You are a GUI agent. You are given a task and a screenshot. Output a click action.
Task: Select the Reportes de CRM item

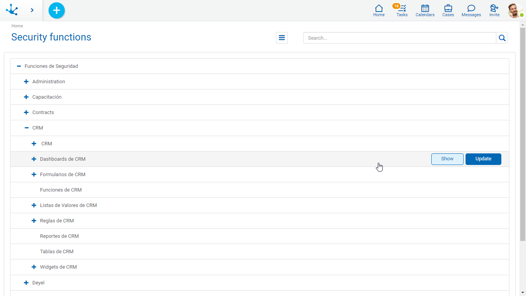pyautogui.click(x=59, y=236)
